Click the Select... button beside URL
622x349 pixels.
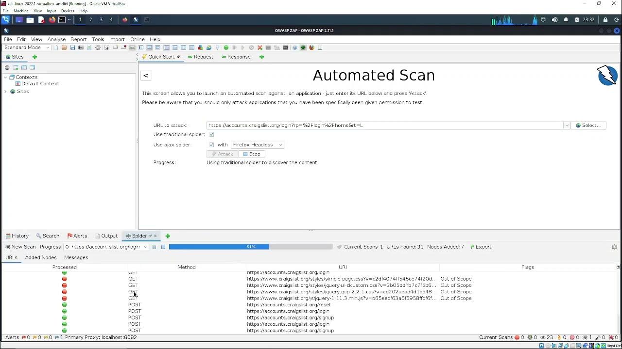(588, 125)
